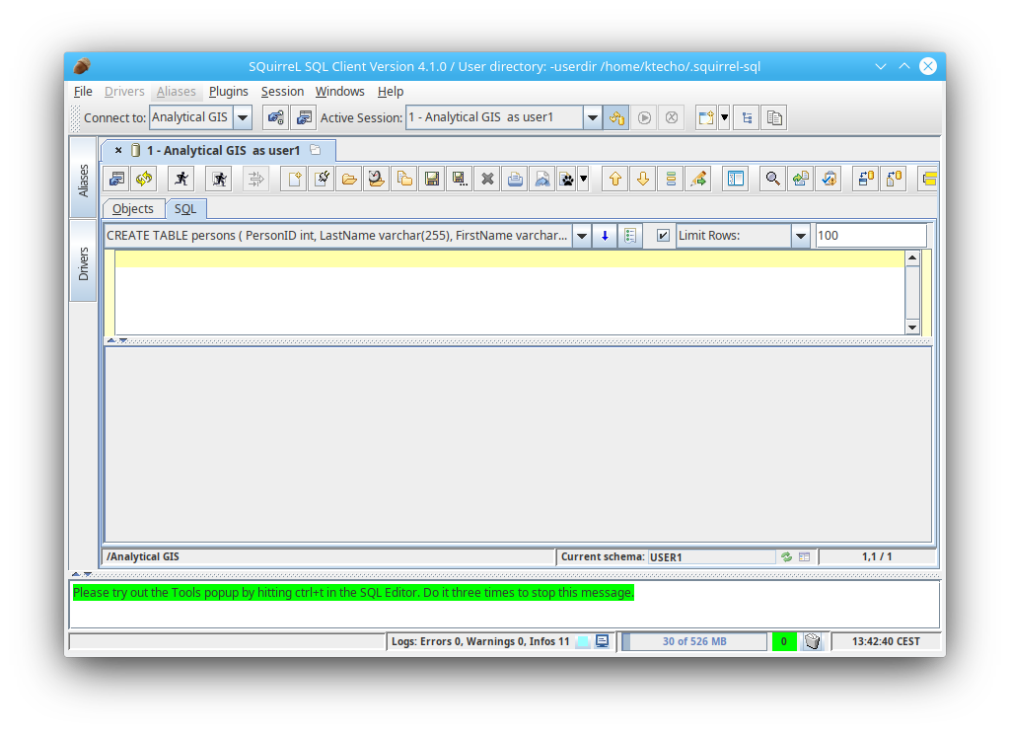Go to next SQL with yellow down arrow
Screen dimensions: 1010x733
coord(643,179)
